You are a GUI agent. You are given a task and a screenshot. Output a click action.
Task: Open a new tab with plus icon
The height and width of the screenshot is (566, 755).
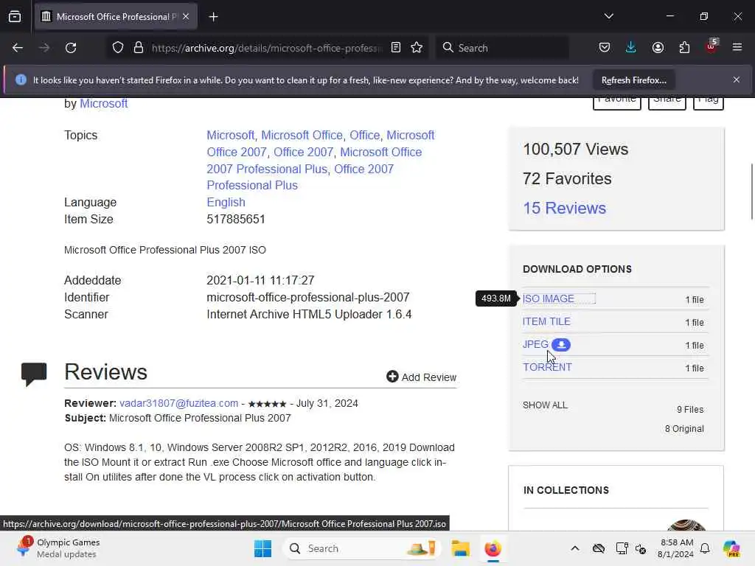pos(214,17)
